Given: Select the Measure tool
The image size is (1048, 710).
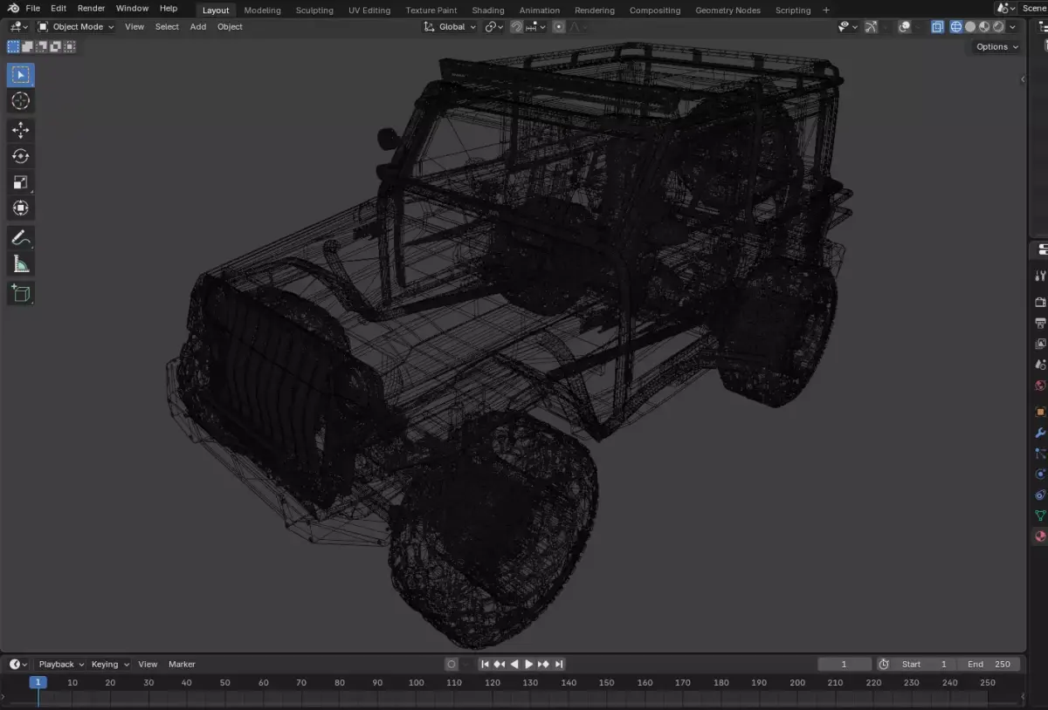Looking at the screenshot, I should pyautogui.click(x=21, y=263).
